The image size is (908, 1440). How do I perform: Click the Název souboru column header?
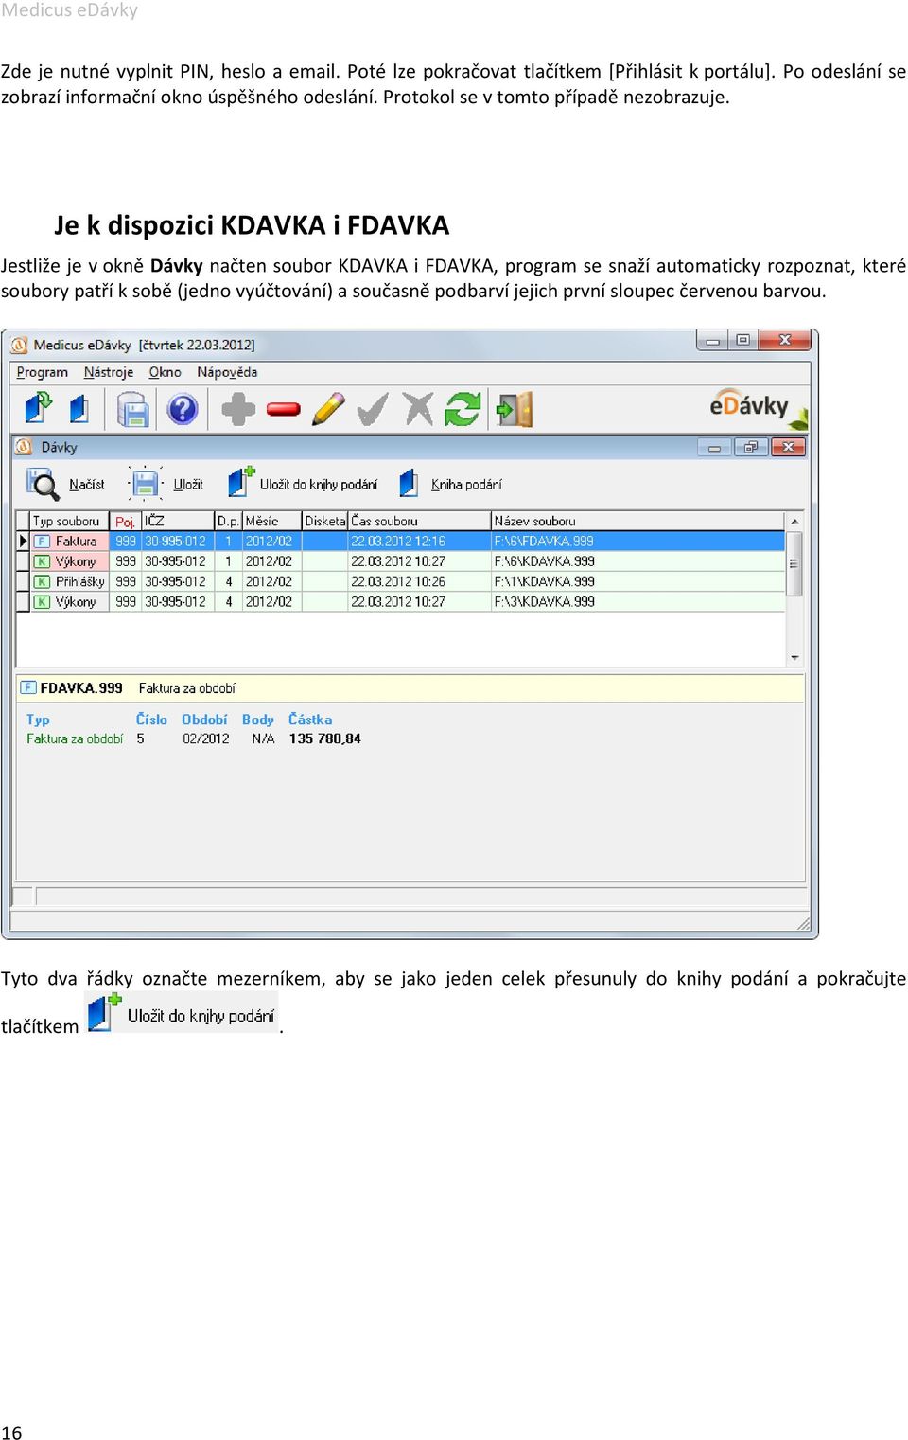point(638,521)
